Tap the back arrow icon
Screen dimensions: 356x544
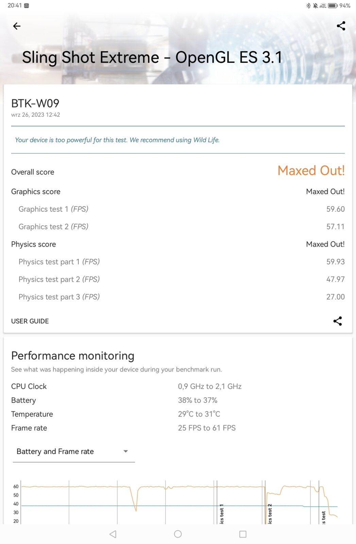[17, 26]
